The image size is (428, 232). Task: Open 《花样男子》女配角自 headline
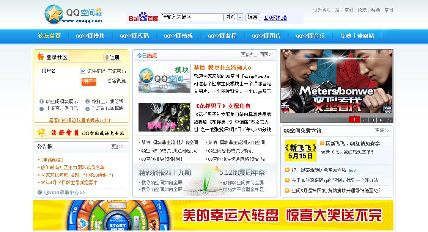click(222, 106)
